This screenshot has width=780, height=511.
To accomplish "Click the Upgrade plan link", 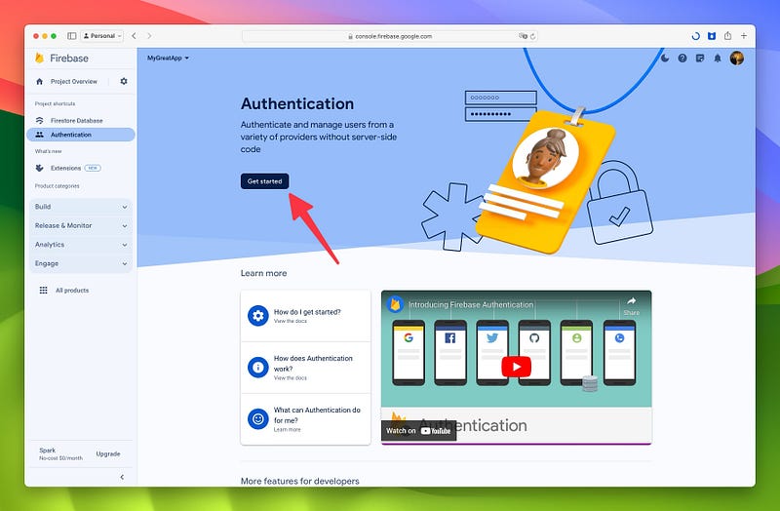I will (x=108, y=453).
